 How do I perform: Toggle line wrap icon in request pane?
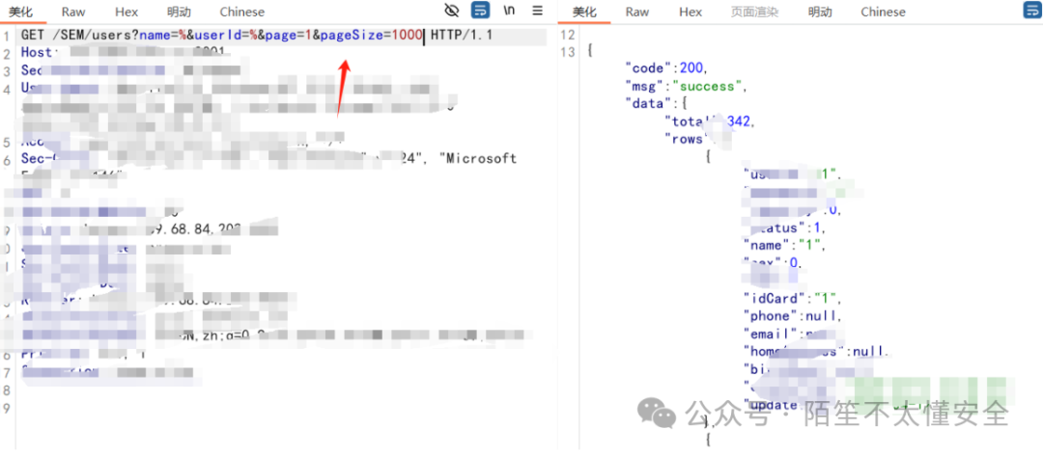click(x=480, y=10)
